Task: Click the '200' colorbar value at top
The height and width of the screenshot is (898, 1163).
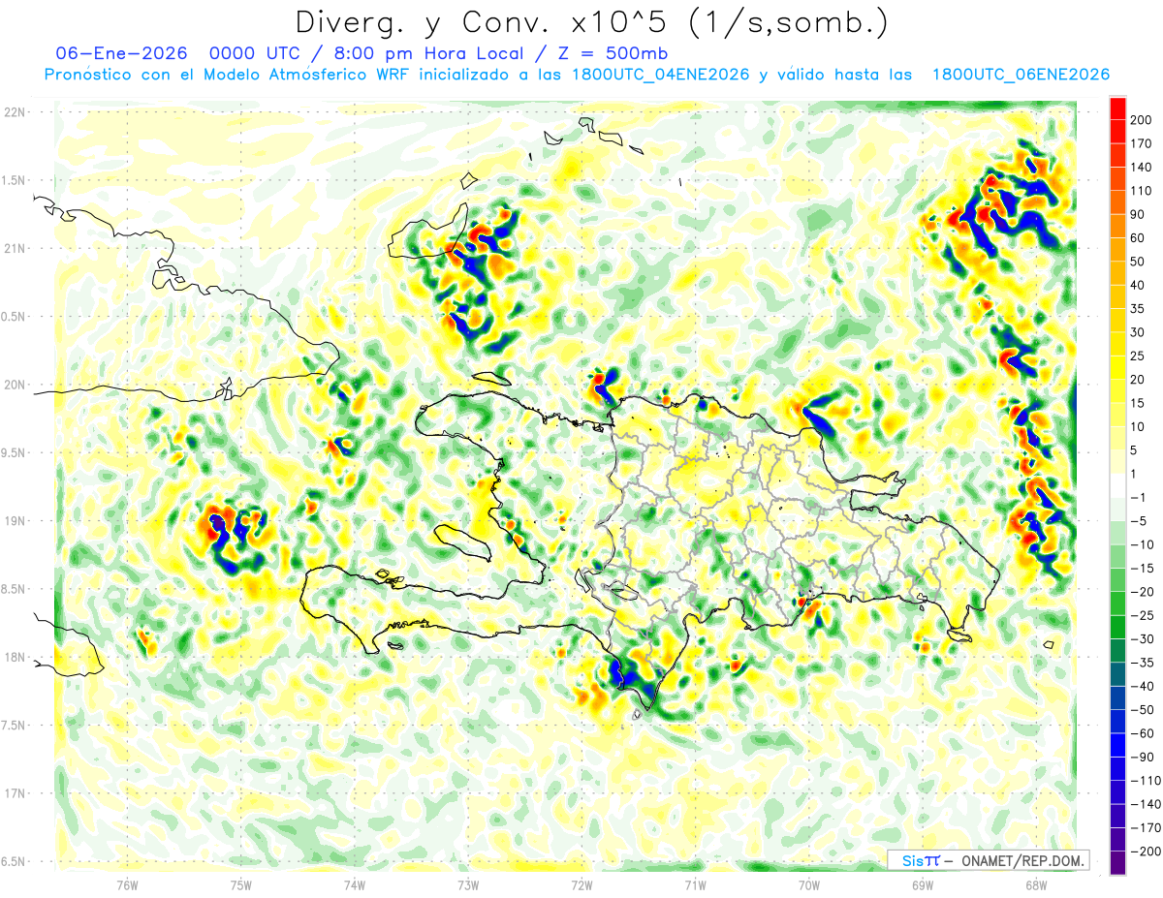Action: [1142, 120]
